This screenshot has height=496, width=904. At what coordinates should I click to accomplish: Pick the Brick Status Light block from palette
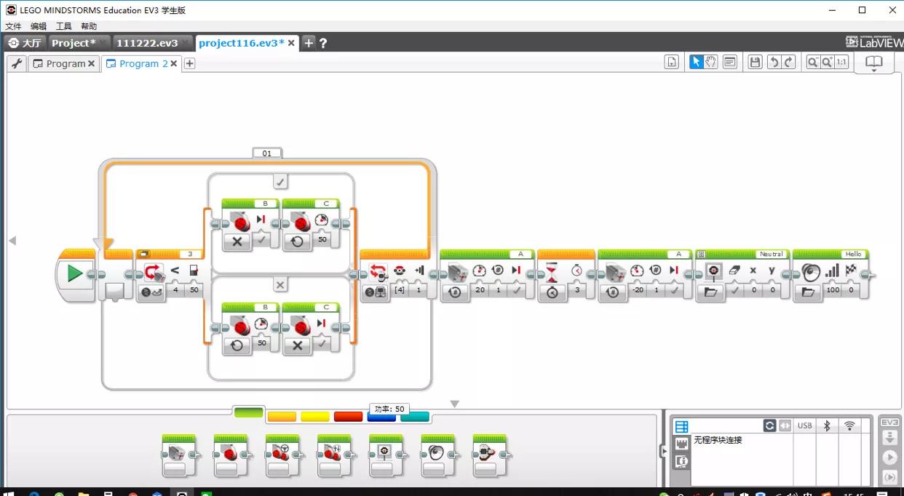pyautogui.click(x=490, y=455)
